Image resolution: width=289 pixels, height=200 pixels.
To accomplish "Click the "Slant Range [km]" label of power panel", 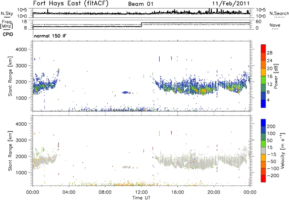I will [x=10, y=76].
